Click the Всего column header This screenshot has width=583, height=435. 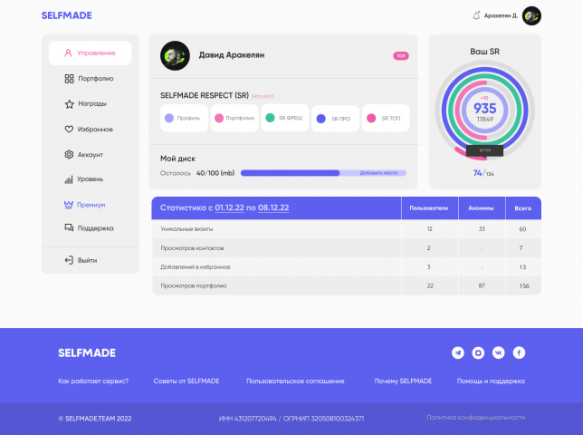(x=522, y=208)
